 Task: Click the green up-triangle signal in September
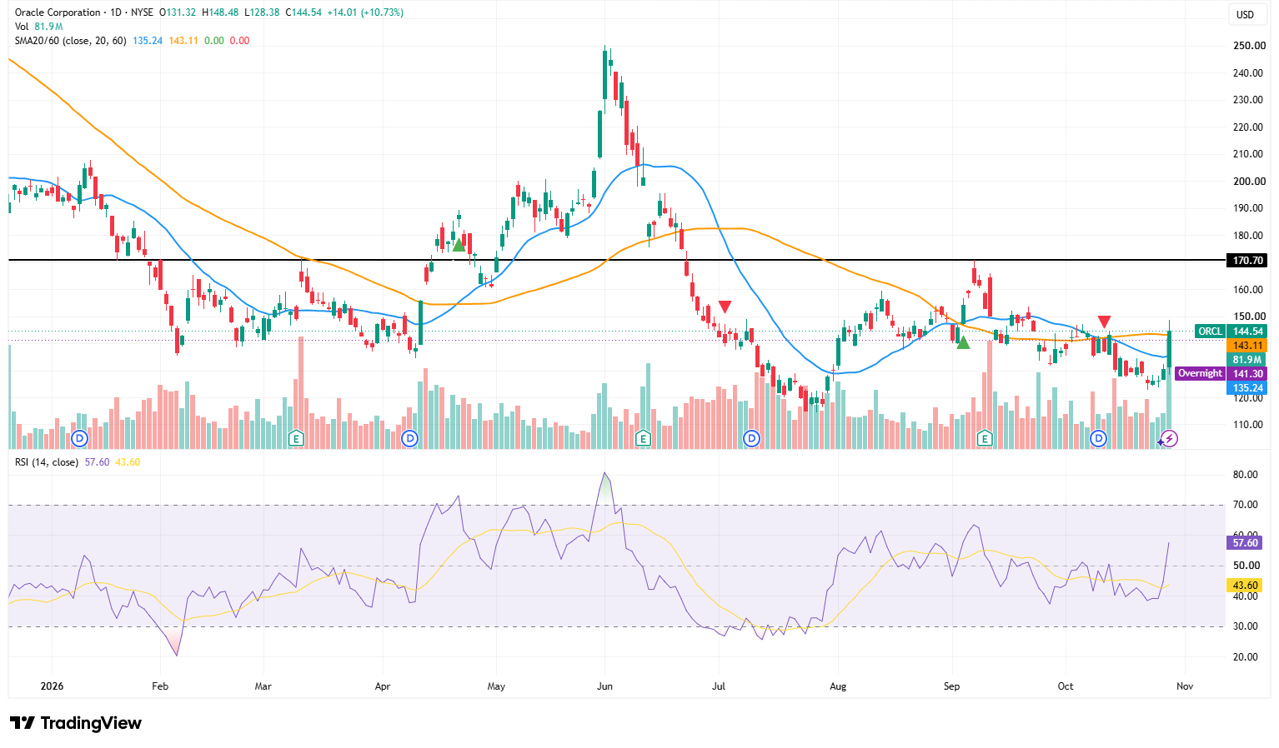point(963,342)
